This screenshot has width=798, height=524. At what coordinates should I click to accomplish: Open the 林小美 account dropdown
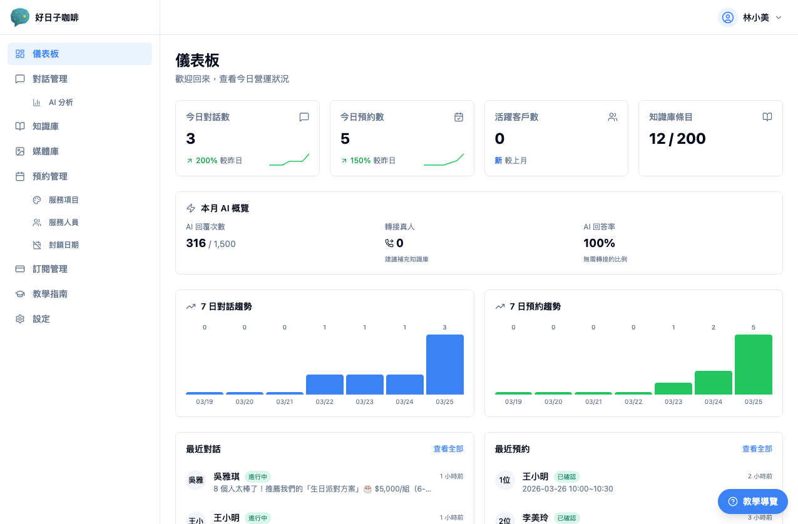(x=750, y=18)
